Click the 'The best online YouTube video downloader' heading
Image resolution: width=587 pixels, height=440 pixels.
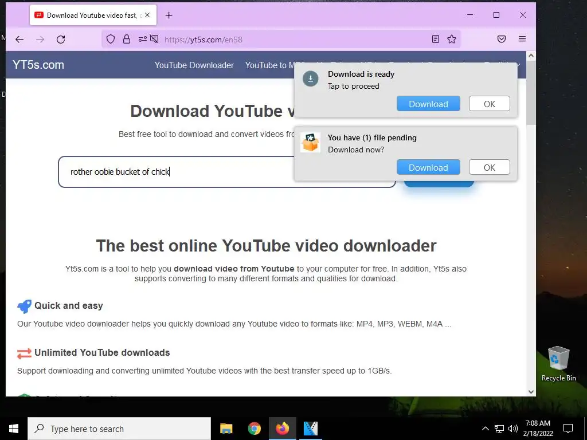pos(266,246)
